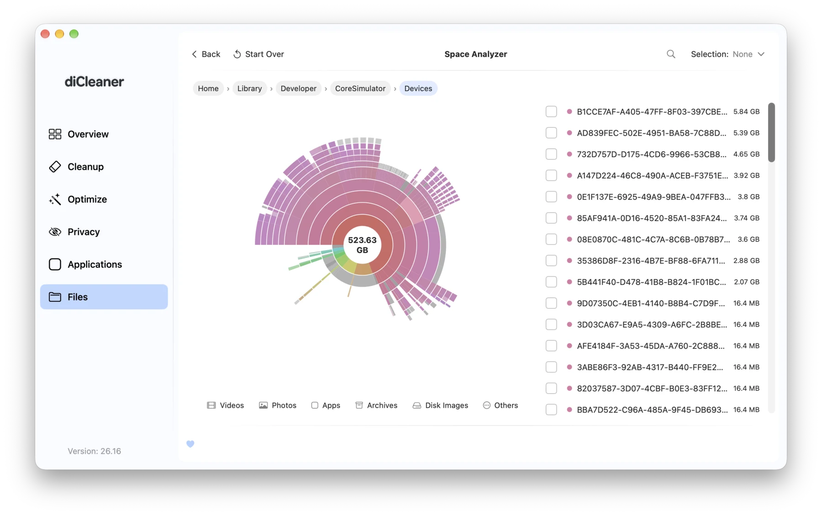The width and height of the screenshot is (822, 516).
Task: Jump to the Developer breadcrumb
Action: tap(299, 88)
